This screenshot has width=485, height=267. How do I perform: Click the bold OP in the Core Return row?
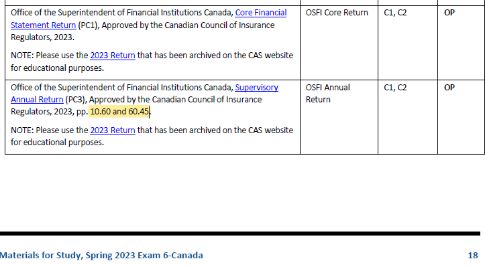click(449, 13)
